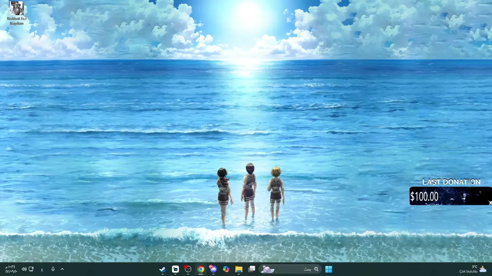Open the network tray icon
The image size is (492, 276).
31,269
